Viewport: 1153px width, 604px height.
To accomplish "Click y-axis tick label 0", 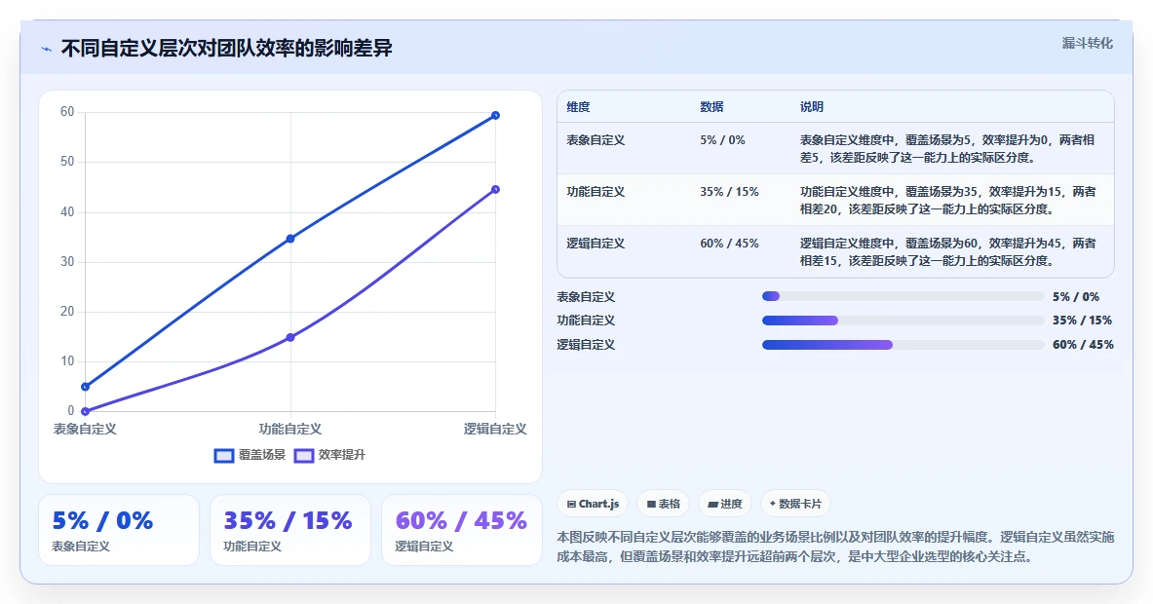I will (70, 411).
